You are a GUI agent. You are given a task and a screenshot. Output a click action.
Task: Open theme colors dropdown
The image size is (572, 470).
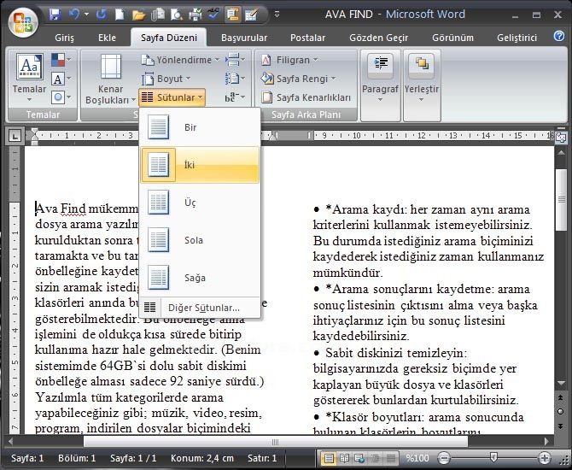[x=61, y=60]
